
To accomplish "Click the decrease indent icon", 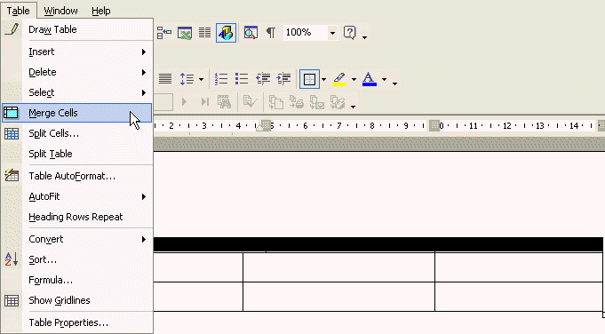I will [263, 79].
